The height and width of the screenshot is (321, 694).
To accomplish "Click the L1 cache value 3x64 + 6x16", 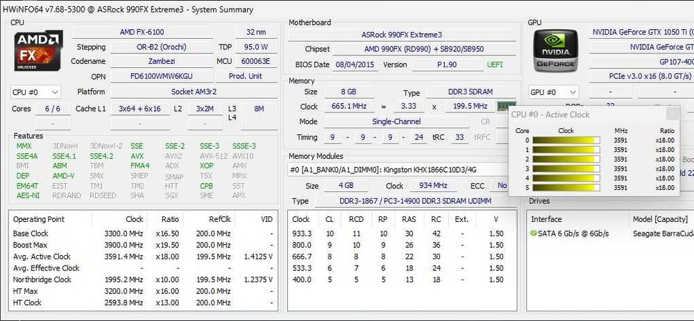I will (x=140, y=109).
